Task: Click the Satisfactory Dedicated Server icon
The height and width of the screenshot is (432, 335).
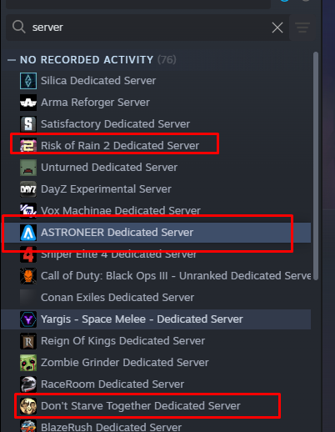Action: tap(28, 124)
